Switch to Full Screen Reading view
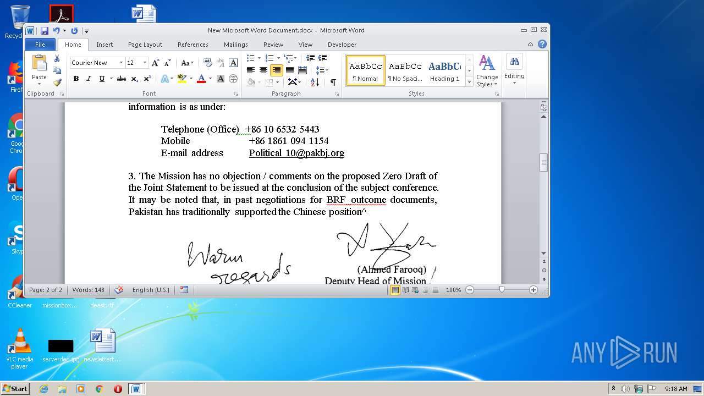This screenshot has width=704, height=396. 405,290
